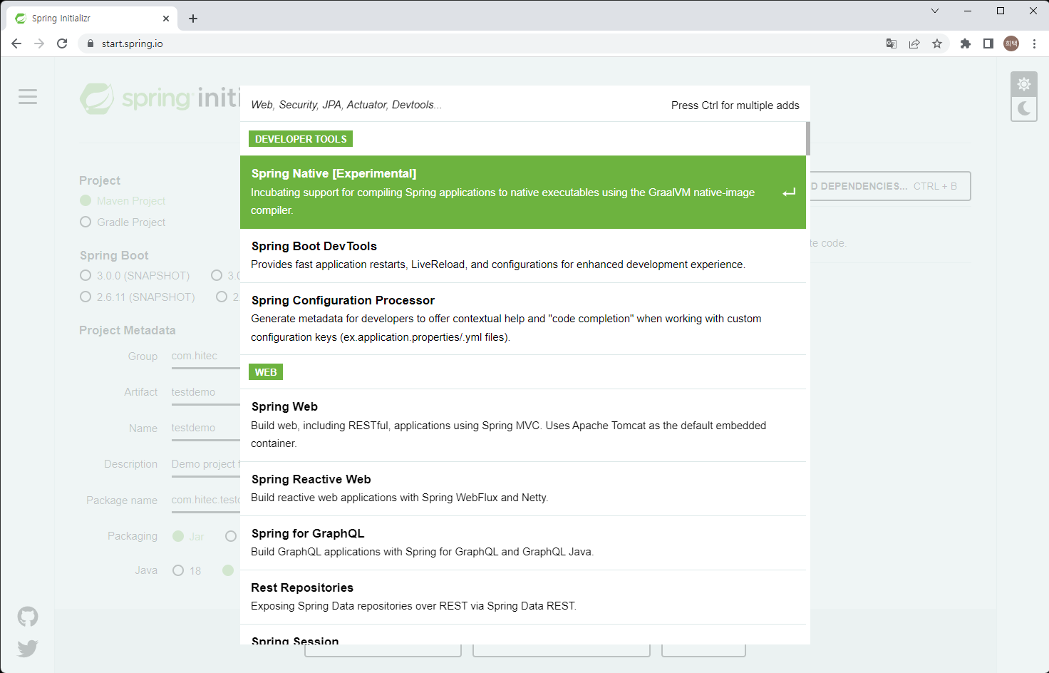The height and width of the screenshot is (673, 1049).
Task: Select Spring Reactive Web dependency
Action: (523, 488)
